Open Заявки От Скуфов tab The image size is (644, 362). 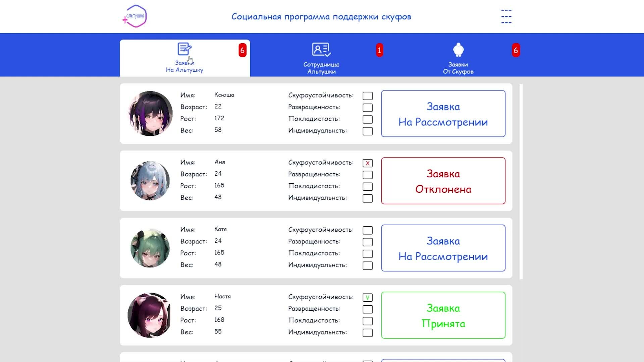(x=458, y=68)
